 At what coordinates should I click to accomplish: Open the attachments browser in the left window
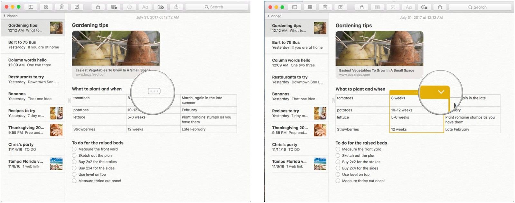coord(46,7)
